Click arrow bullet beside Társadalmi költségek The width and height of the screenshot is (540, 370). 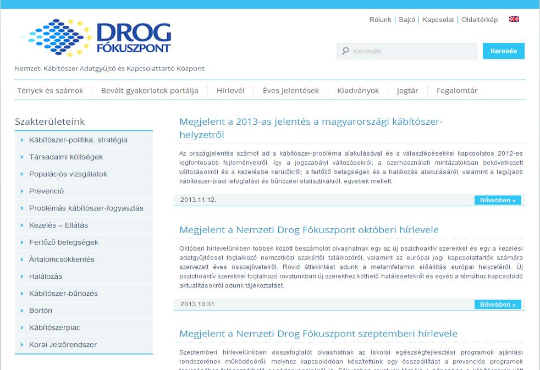tap(21, 157)
